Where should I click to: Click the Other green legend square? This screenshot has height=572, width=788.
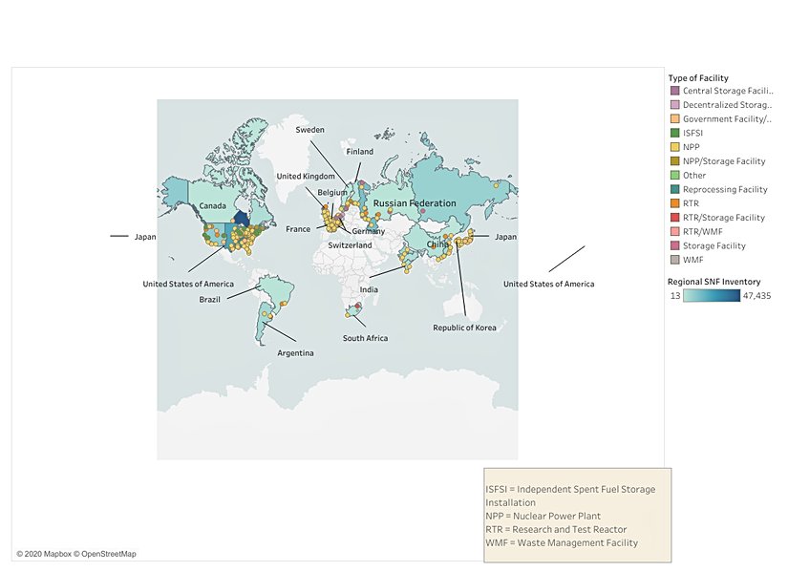[674, 175]
